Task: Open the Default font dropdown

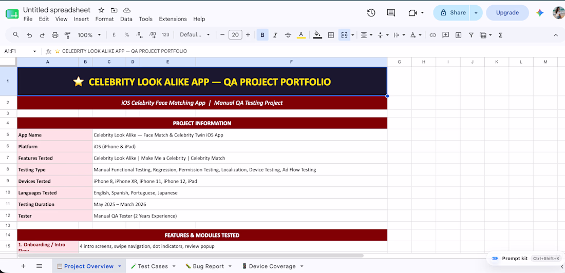Action: 195,35
